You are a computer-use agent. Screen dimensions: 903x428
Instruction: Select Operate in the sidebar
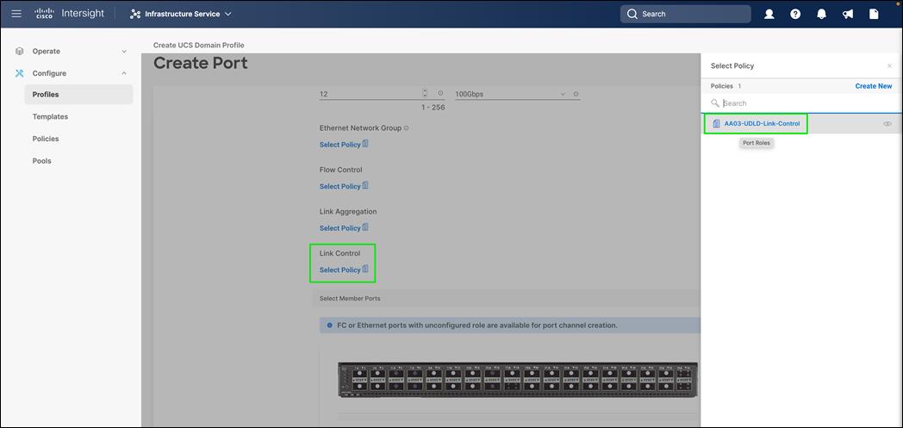coord(46,51)
